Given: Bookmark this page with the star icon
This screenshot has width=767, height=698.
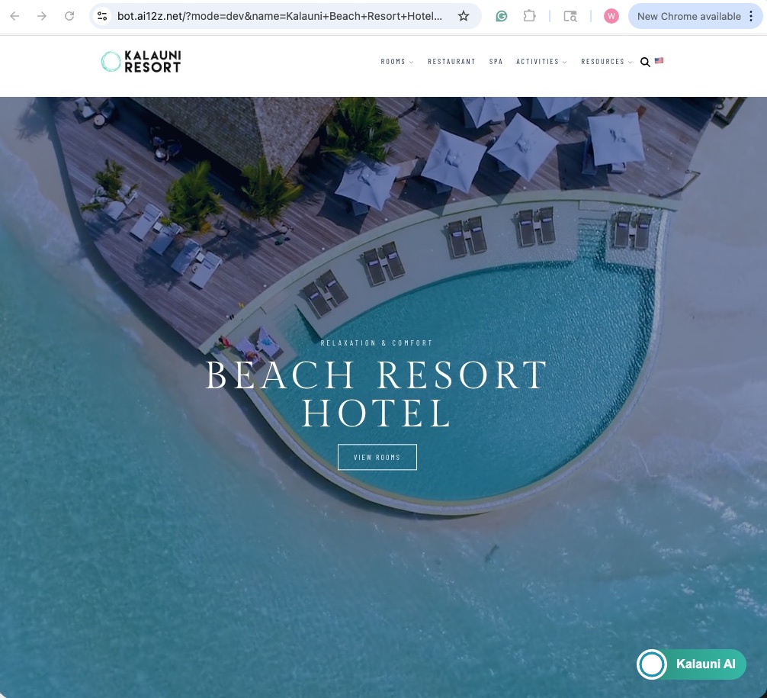Looking at the screenshot, I should (464, 16).
